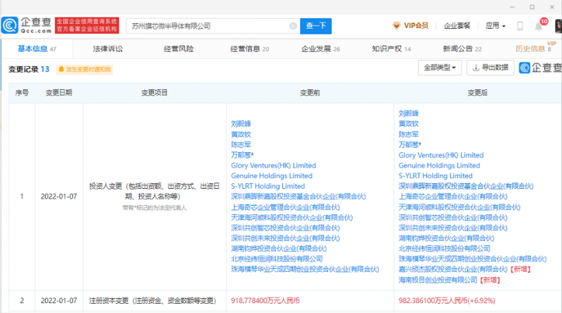Open Glory Ventures(HK) Limited in 变更后 column

click(x=440, y=155)
